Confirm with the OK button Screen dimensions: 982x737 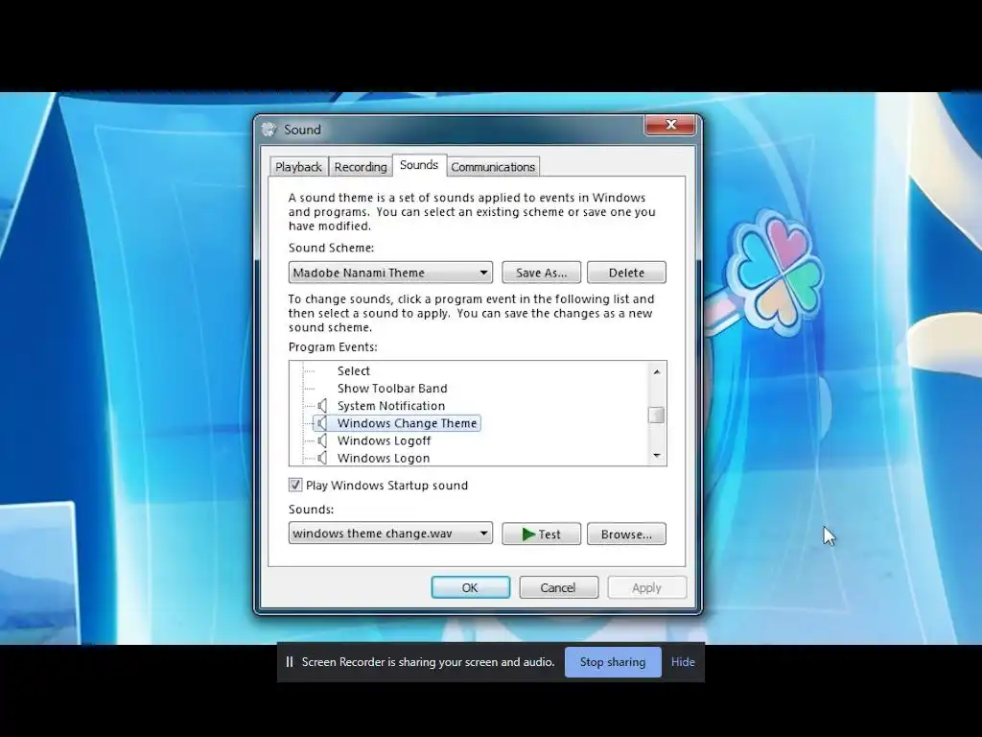coord(470,587)
